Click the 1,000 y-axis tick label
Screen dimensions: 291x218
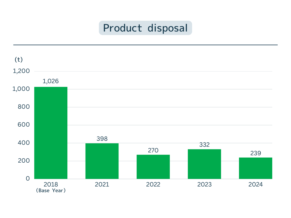pos(21,89)
